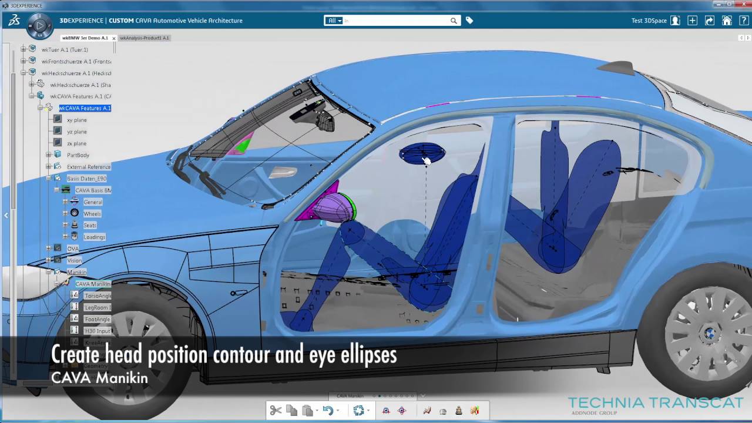Image resolution: width=752 pixels, height=423 pixels.
Task: Click the left panel collapse arrow
Action: pos(6,216)
